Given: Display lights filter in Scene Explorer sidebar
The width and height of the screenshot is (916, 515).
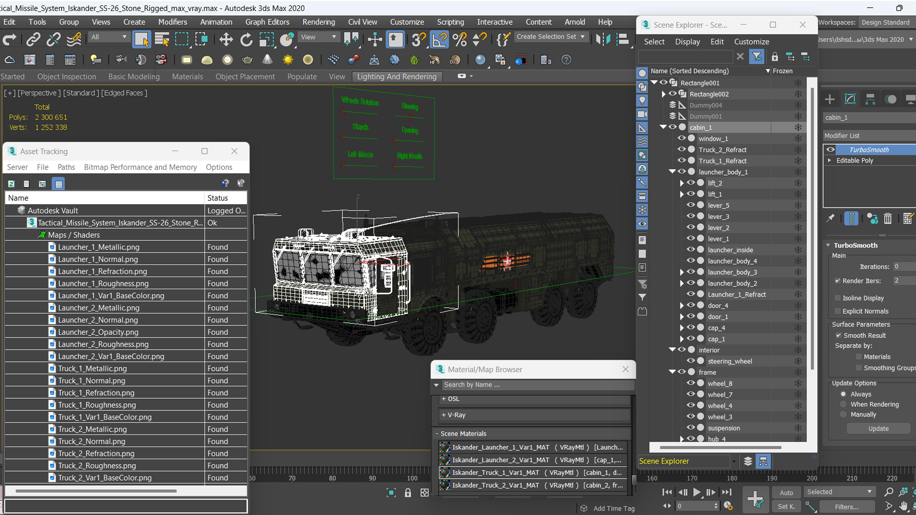Looking at the screenshot, I should (x=642, y=100).
